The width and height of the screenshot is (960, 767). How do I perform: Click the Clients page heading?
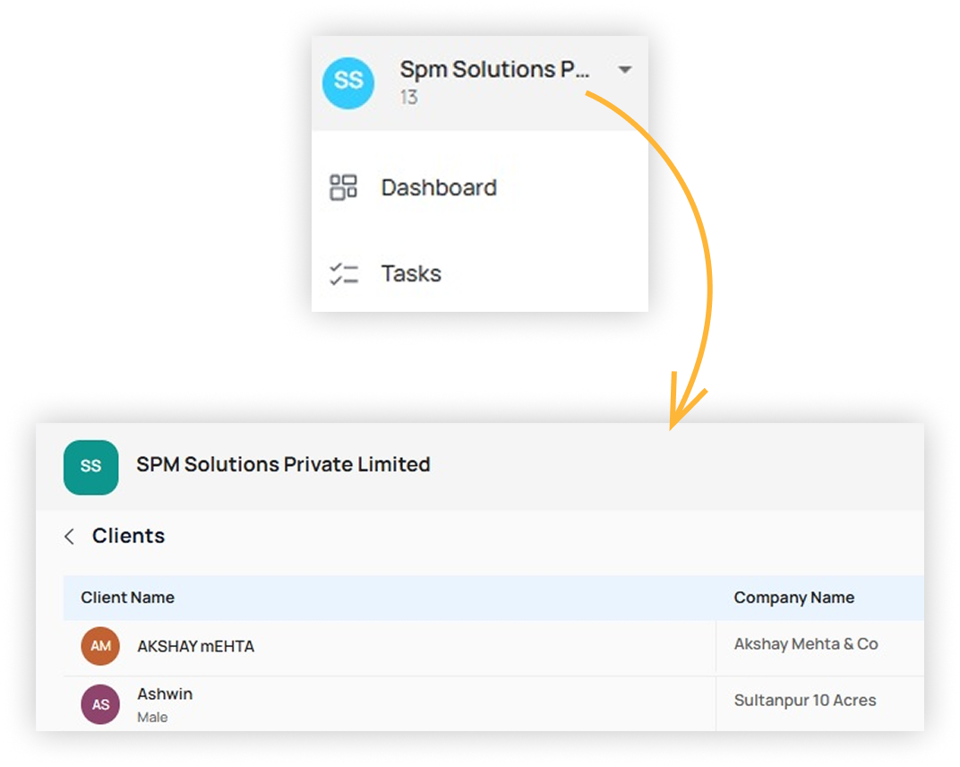128,536
